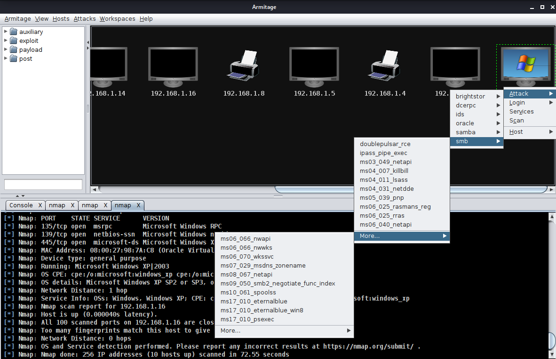Viewport: 556px width, 359px height.
Task: Select the 192.168.1.4 printer host icon
Action: (x=385, y=65)
